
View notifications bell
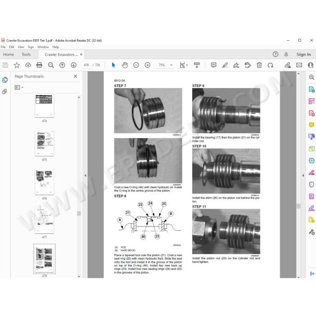(x=286, y=54)
